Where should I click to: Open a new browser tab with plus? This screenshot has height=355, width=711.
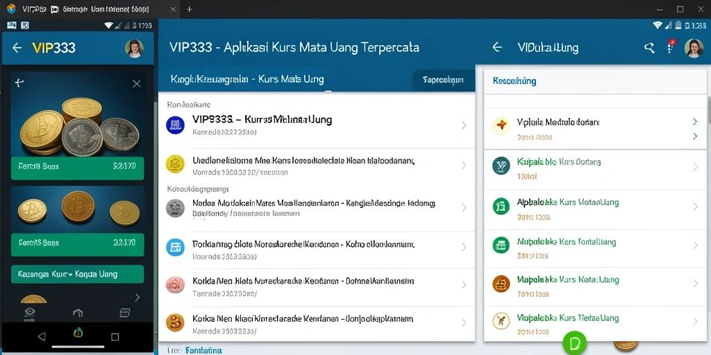tap(190, 9)
